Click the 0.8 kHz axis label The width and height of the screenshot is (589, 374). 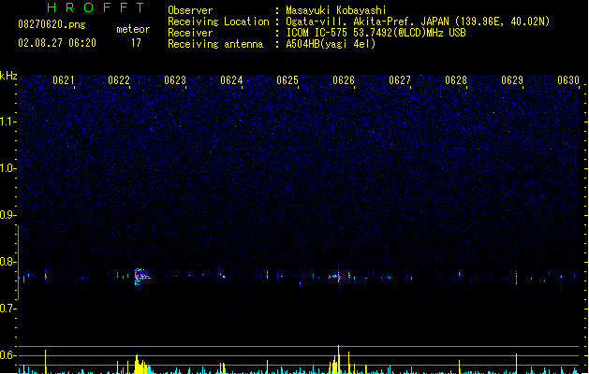[7, 262]
